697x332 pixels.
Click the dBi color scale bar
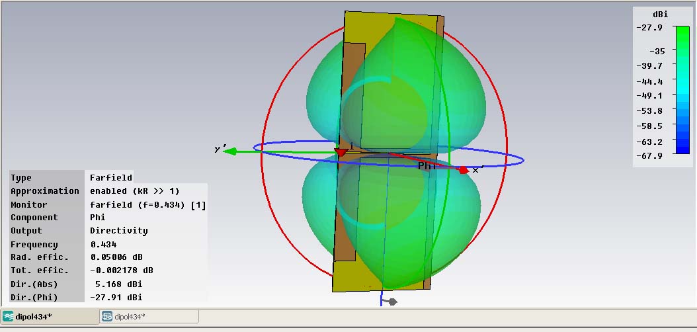[x=682, y=90]
